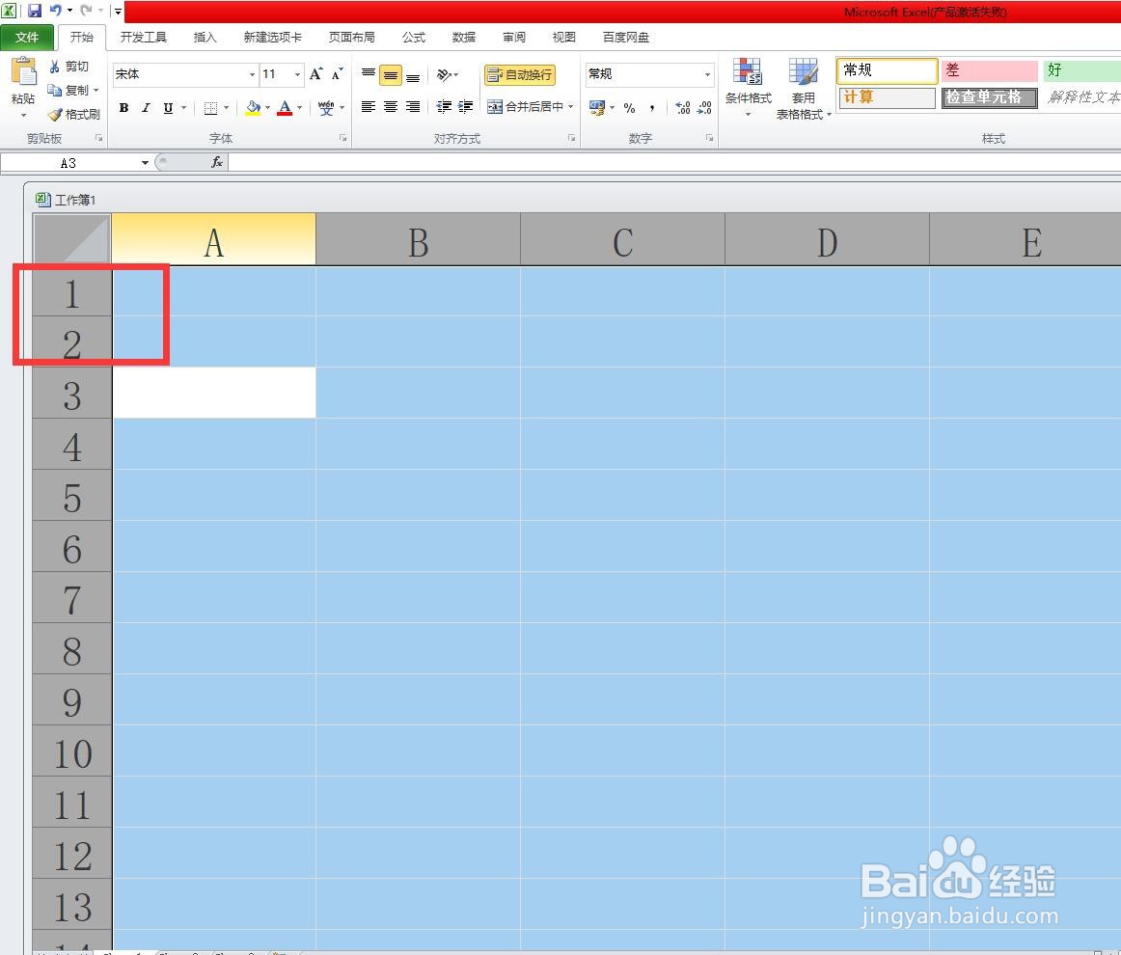Apply the red font color A
The image size is (1121, 955).
(x=285, y=108)
